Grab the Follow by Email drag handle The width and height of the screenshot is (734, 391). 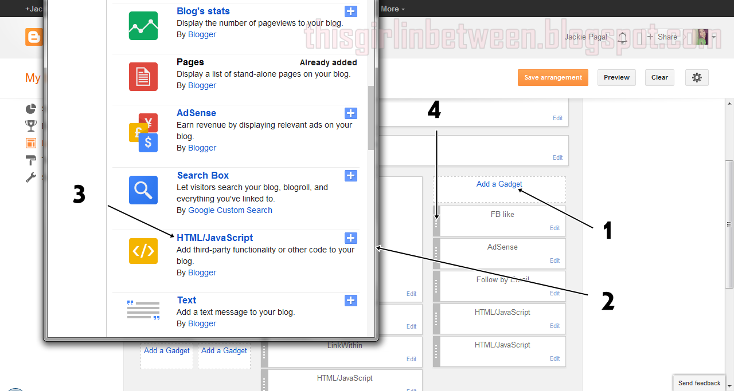pyautogui.click(x=436, y=286)
